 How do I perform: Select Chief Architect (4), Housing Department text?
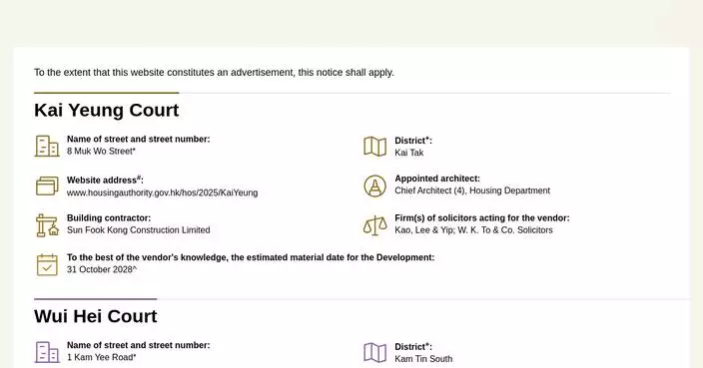[x=472, y=190]
